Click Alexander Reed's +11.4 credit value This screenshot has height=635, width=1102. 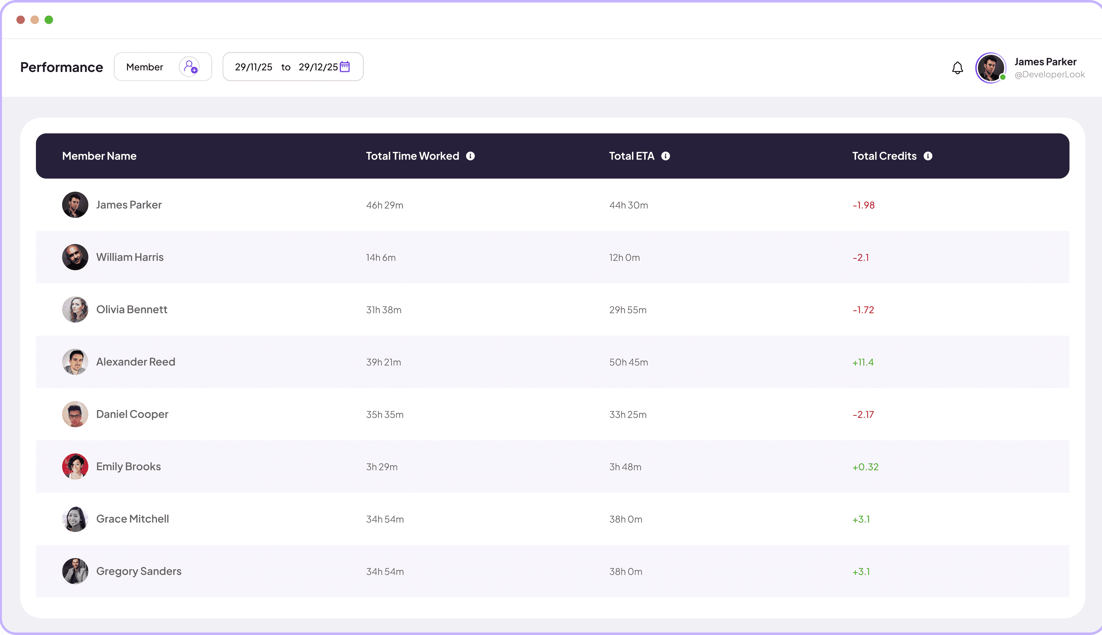pos(863,362)
